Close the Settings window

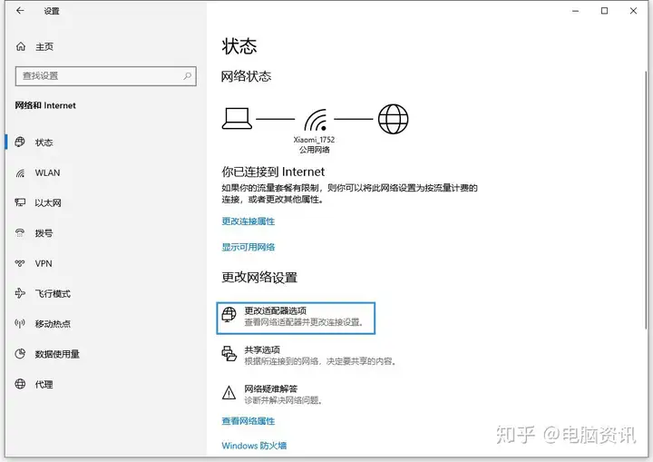(633, 11)
